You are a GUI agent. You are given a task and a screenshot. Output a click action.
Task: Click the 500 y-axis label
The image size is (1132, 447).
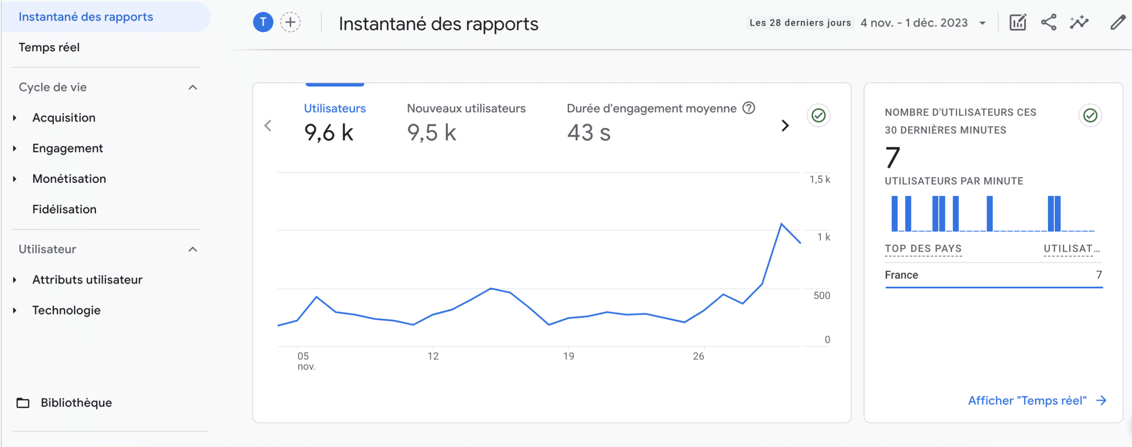click(x=822, y=295)
